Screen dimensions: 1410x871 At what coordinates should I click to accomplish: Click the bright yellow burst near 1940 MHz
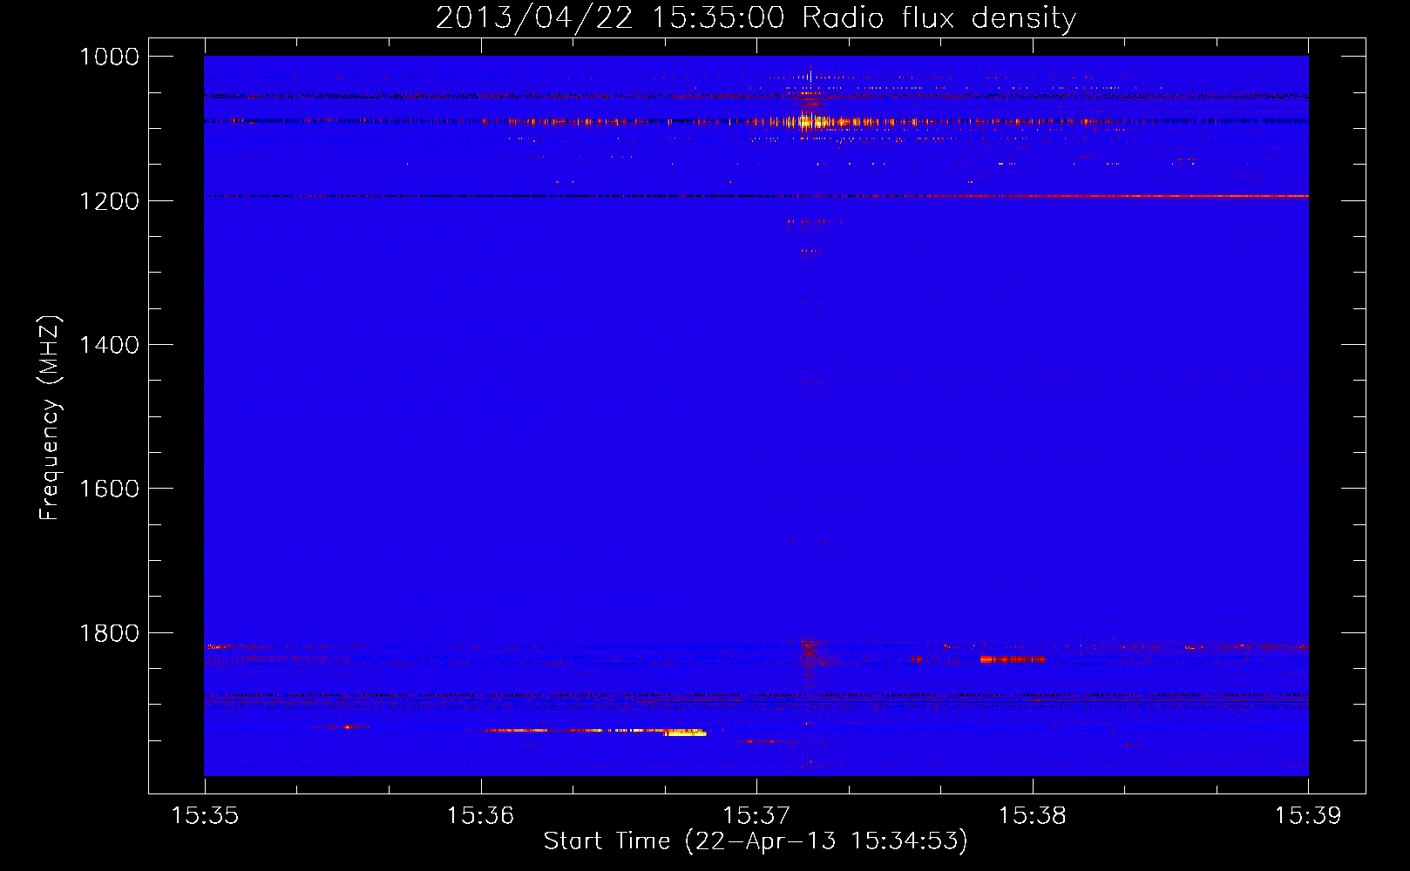[x=685, y=733]
